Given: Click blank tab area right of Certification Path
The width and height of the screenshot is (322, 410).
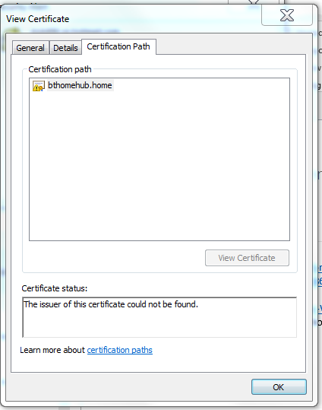Looking at the screenshot, I should (x=231, y=46).
